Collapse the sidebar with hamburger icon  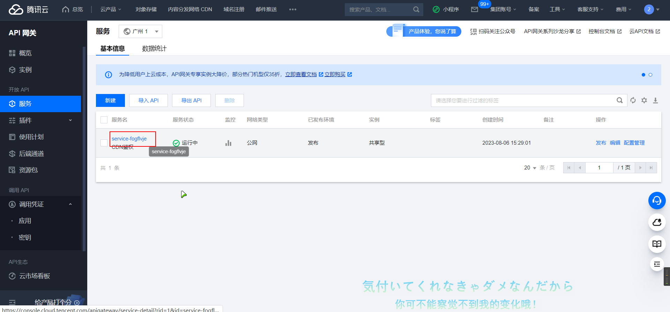click(x=12, y=303)
